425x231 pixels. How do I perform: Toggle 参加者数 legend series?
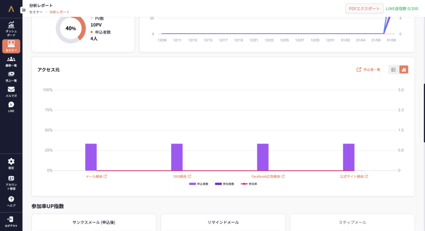[x=225, y=184]
